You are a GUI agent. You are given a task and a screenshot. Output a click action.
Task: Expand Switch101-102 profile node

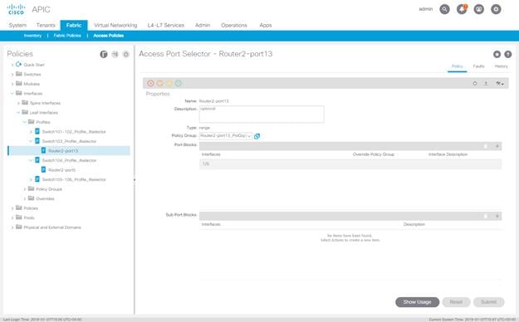click(31, 132)
